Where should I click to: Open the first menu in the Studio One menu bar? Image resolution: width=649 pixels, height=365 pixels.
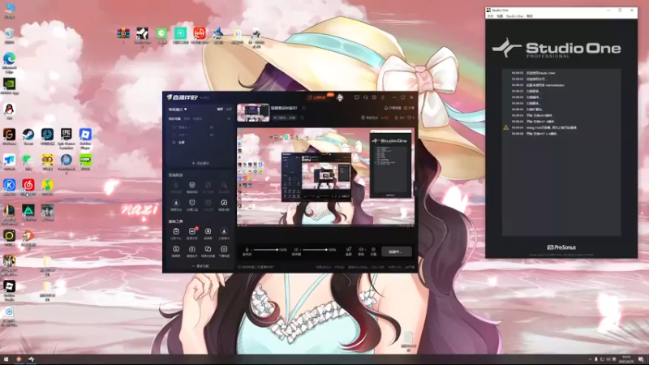pos(491,16)
